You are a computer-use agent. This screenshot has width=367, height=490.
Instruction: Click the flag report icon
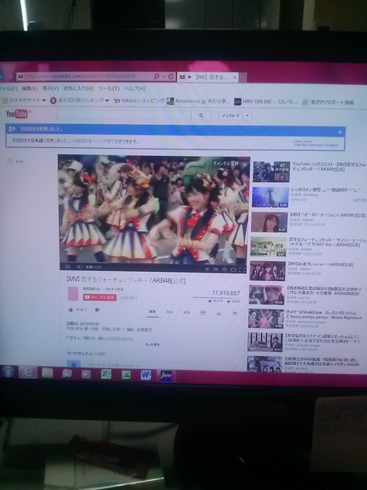[235, 313]
